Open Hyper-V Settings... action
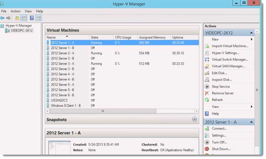 (x=225, y=53)
